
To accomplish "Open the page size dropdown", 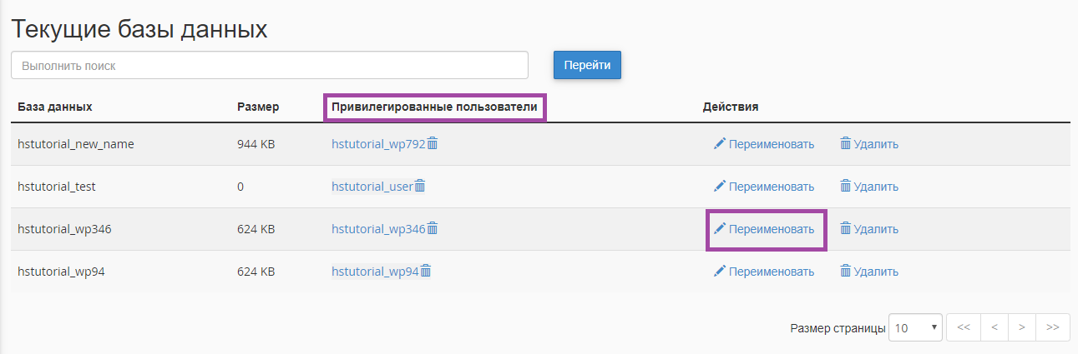I will pyautogui.click(x=916, y=327).
